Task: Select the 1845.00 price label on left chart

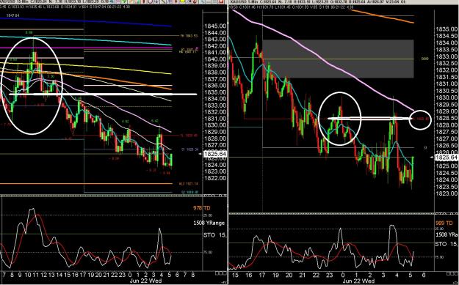Action: [216, 26]
